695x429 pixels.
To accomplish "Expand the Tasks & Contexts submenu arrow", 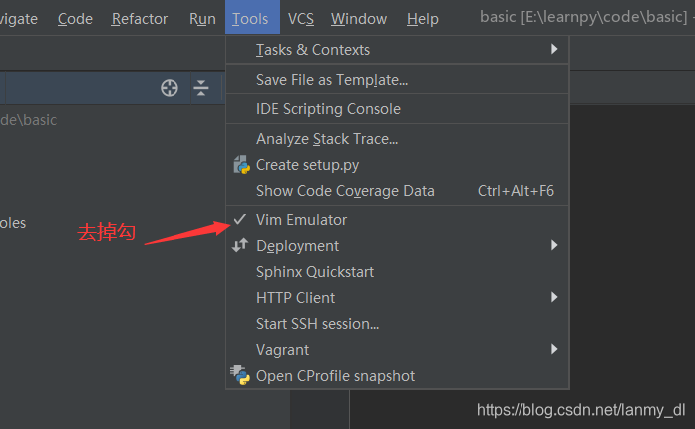I will tap(554, 49).
